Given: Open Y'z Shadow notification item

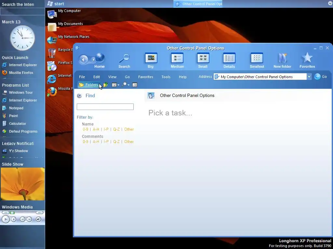Looking at the screenshot, I should tap(15, 151).
